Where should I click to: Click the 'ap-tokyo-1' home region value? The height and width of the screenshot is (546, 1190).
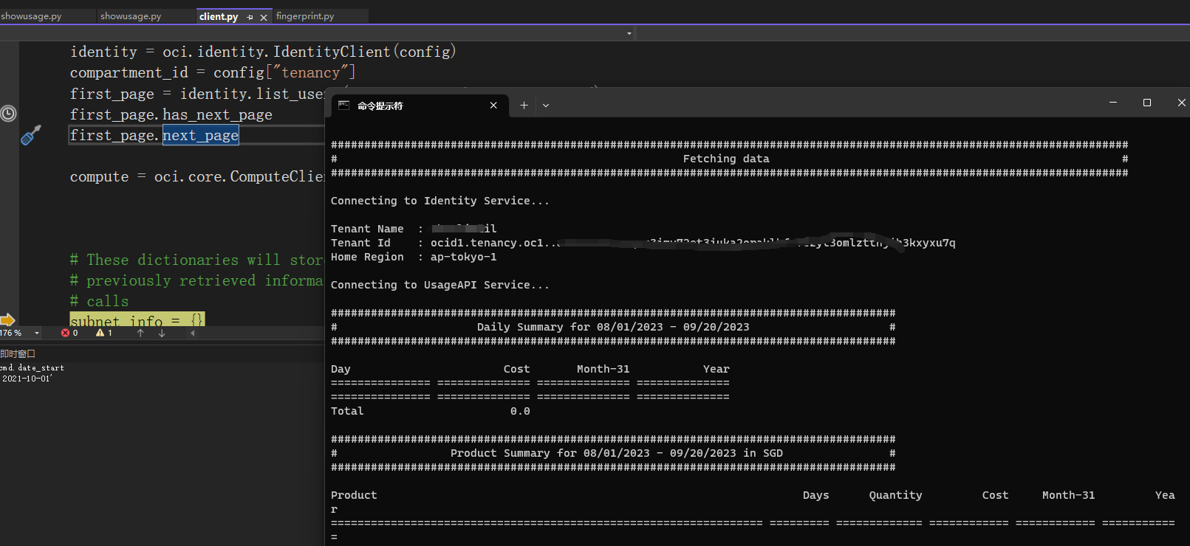[x=464, y=257]
